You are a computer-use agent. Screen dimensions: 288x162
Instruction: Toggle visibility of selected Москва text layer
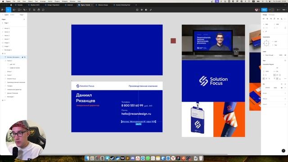25,57
